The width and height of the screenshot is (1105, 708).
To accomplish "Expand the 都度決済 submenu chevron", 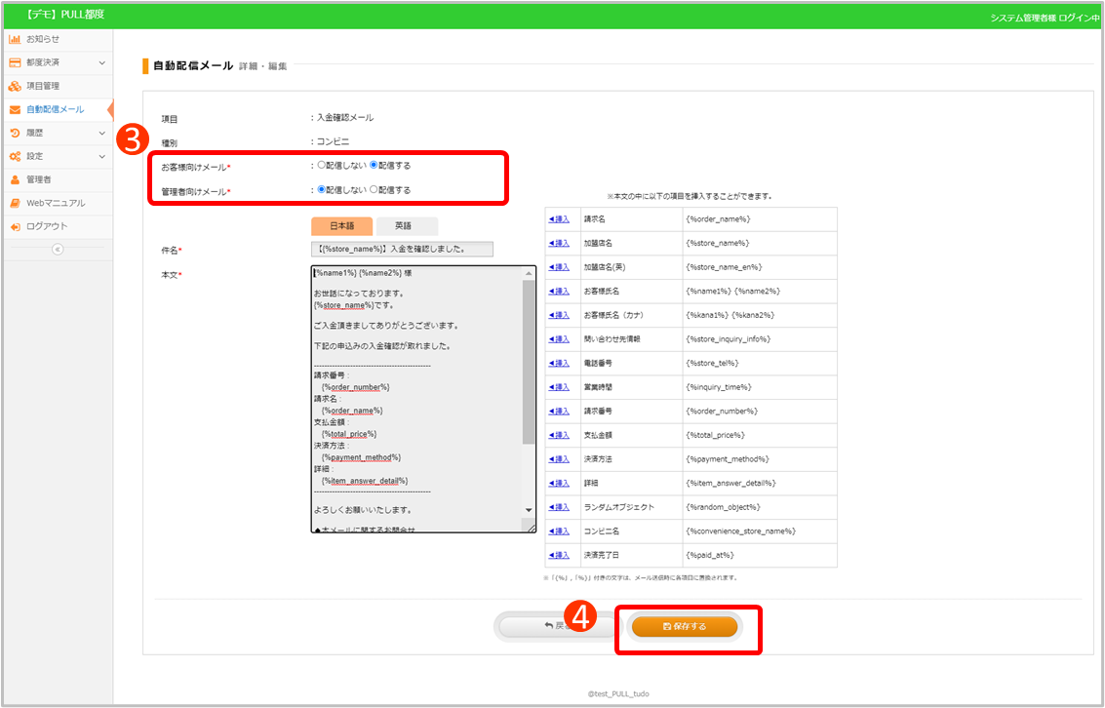I will point(101,62).
